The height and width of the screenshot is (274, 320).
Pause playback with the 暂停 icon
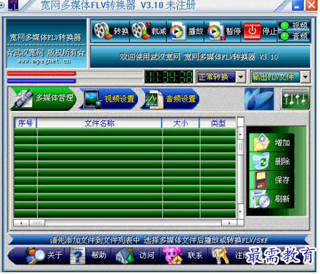[216, 31]
